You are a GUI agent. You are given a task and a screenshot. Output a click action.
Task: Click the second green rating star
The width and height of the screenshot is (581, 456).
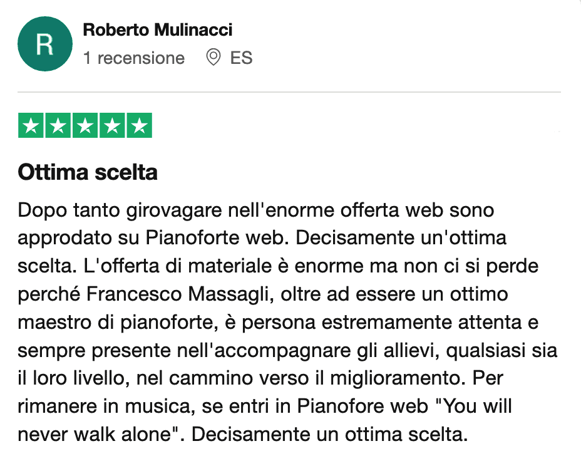(x=58, y=126)
